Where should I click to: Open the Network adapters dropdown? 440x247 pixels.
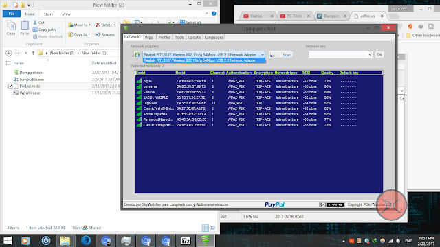coord(263,55)
